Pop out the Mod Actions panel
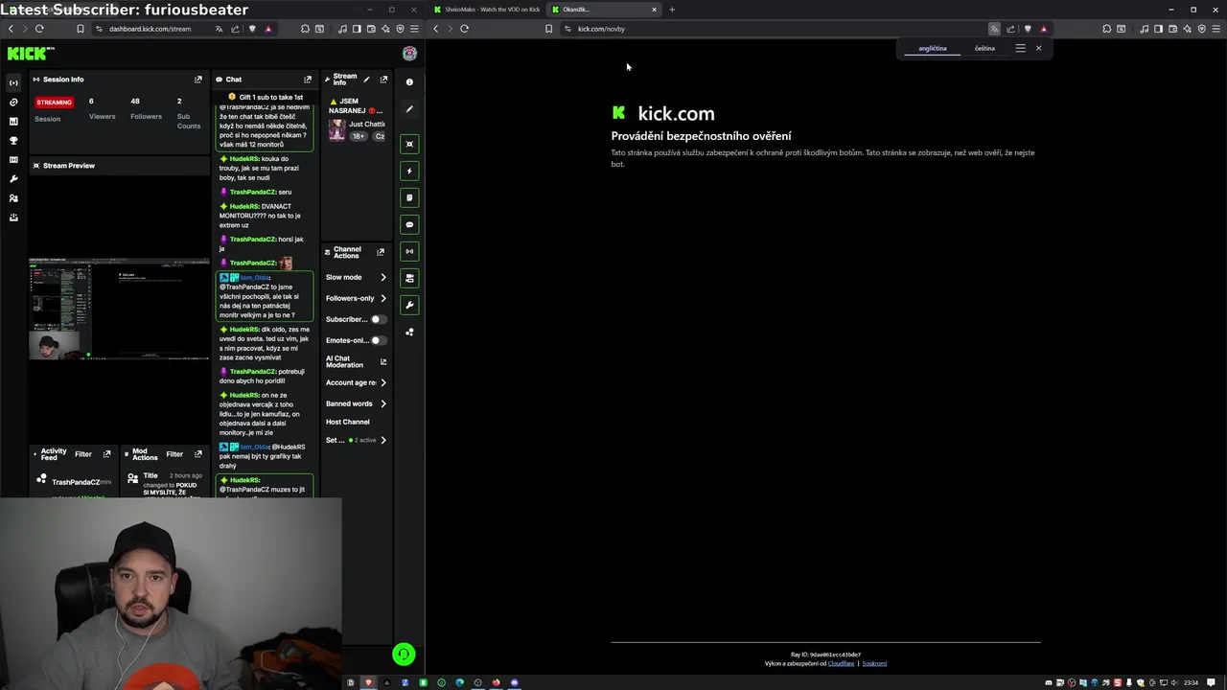 point(198,454)
